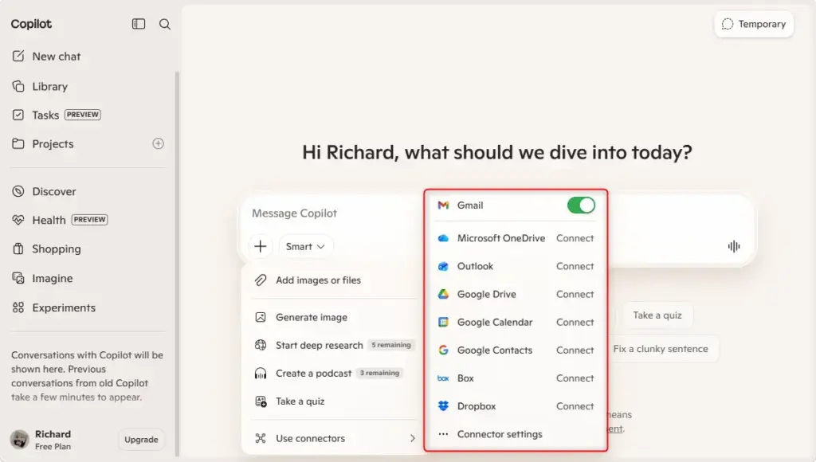
Task: Click the Imagine picture icon
Action: click(x=18, y=278)
